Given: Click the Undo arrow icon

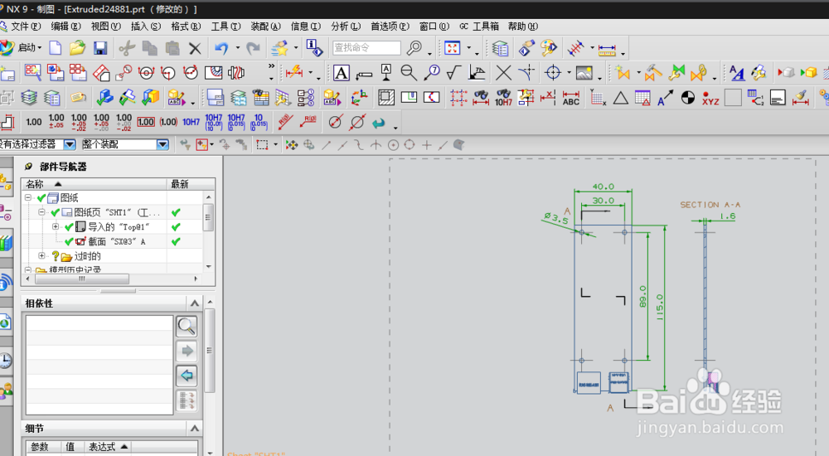Looking at the screenshot, I should [x=221, y=48].
